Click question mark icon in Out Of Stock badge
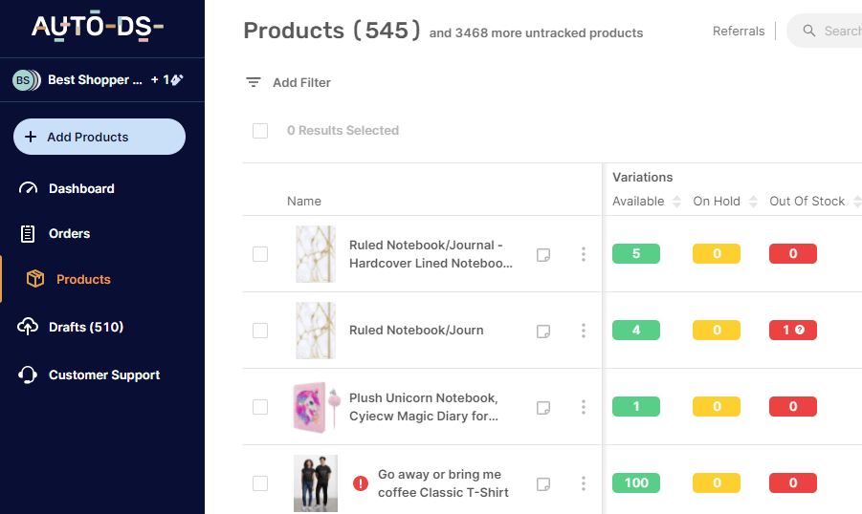The width and height of the screenshot is (862, 514). (x=800, y=330)
